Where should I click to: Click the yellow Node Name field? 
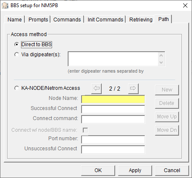(x=113, y=99)
